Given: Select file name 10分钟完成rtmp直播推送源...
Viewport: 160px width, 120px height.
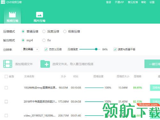Looking at the screenshot, I should (40, 88).
